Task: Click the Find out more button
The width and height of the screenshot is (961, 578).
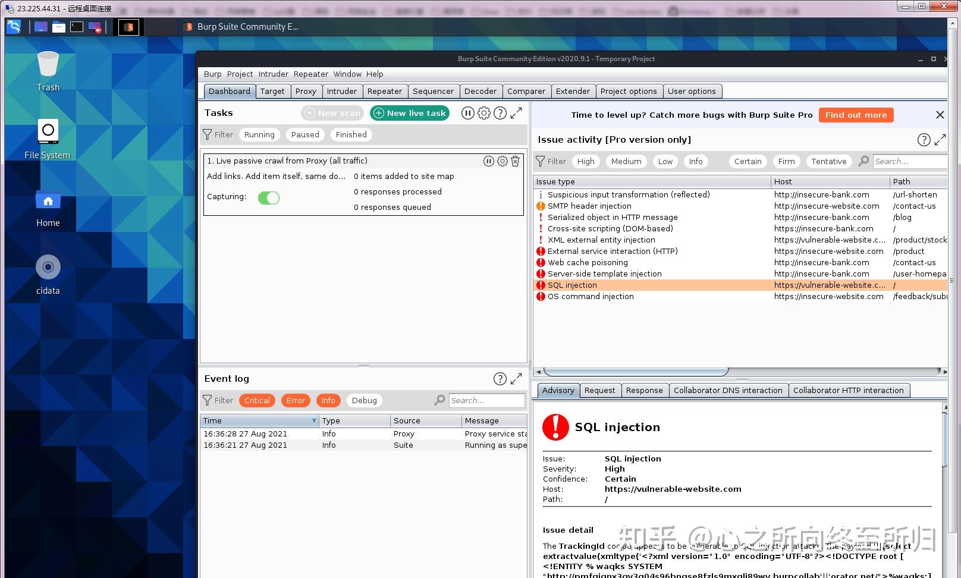Action: click(856, 115)
